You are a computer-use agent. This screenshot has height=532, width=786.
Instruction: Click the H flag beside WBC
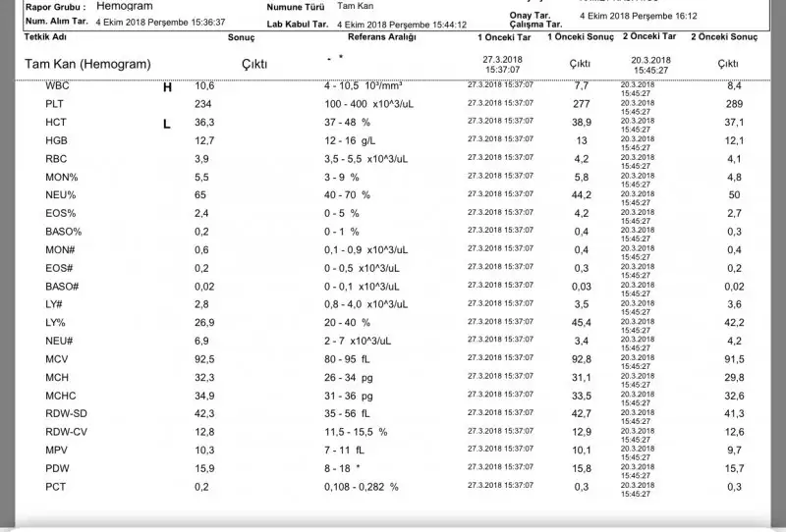pos(167,87)
